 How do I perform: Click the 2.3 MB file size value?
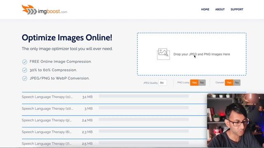pyautogui.click(x=87, y=132)
